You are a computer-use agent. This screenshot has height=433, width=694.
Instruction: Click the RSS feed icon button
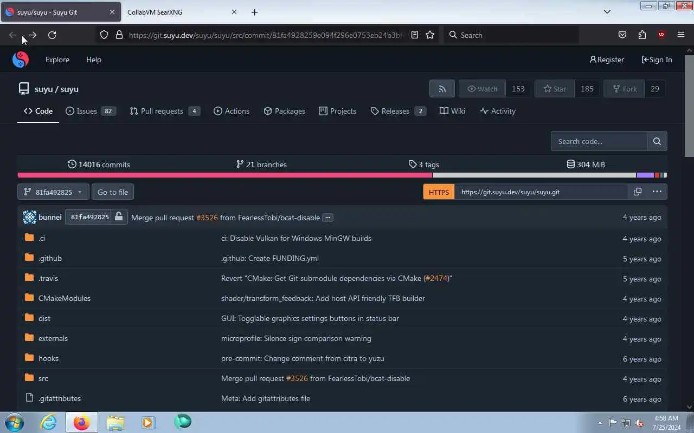[442, 89]
